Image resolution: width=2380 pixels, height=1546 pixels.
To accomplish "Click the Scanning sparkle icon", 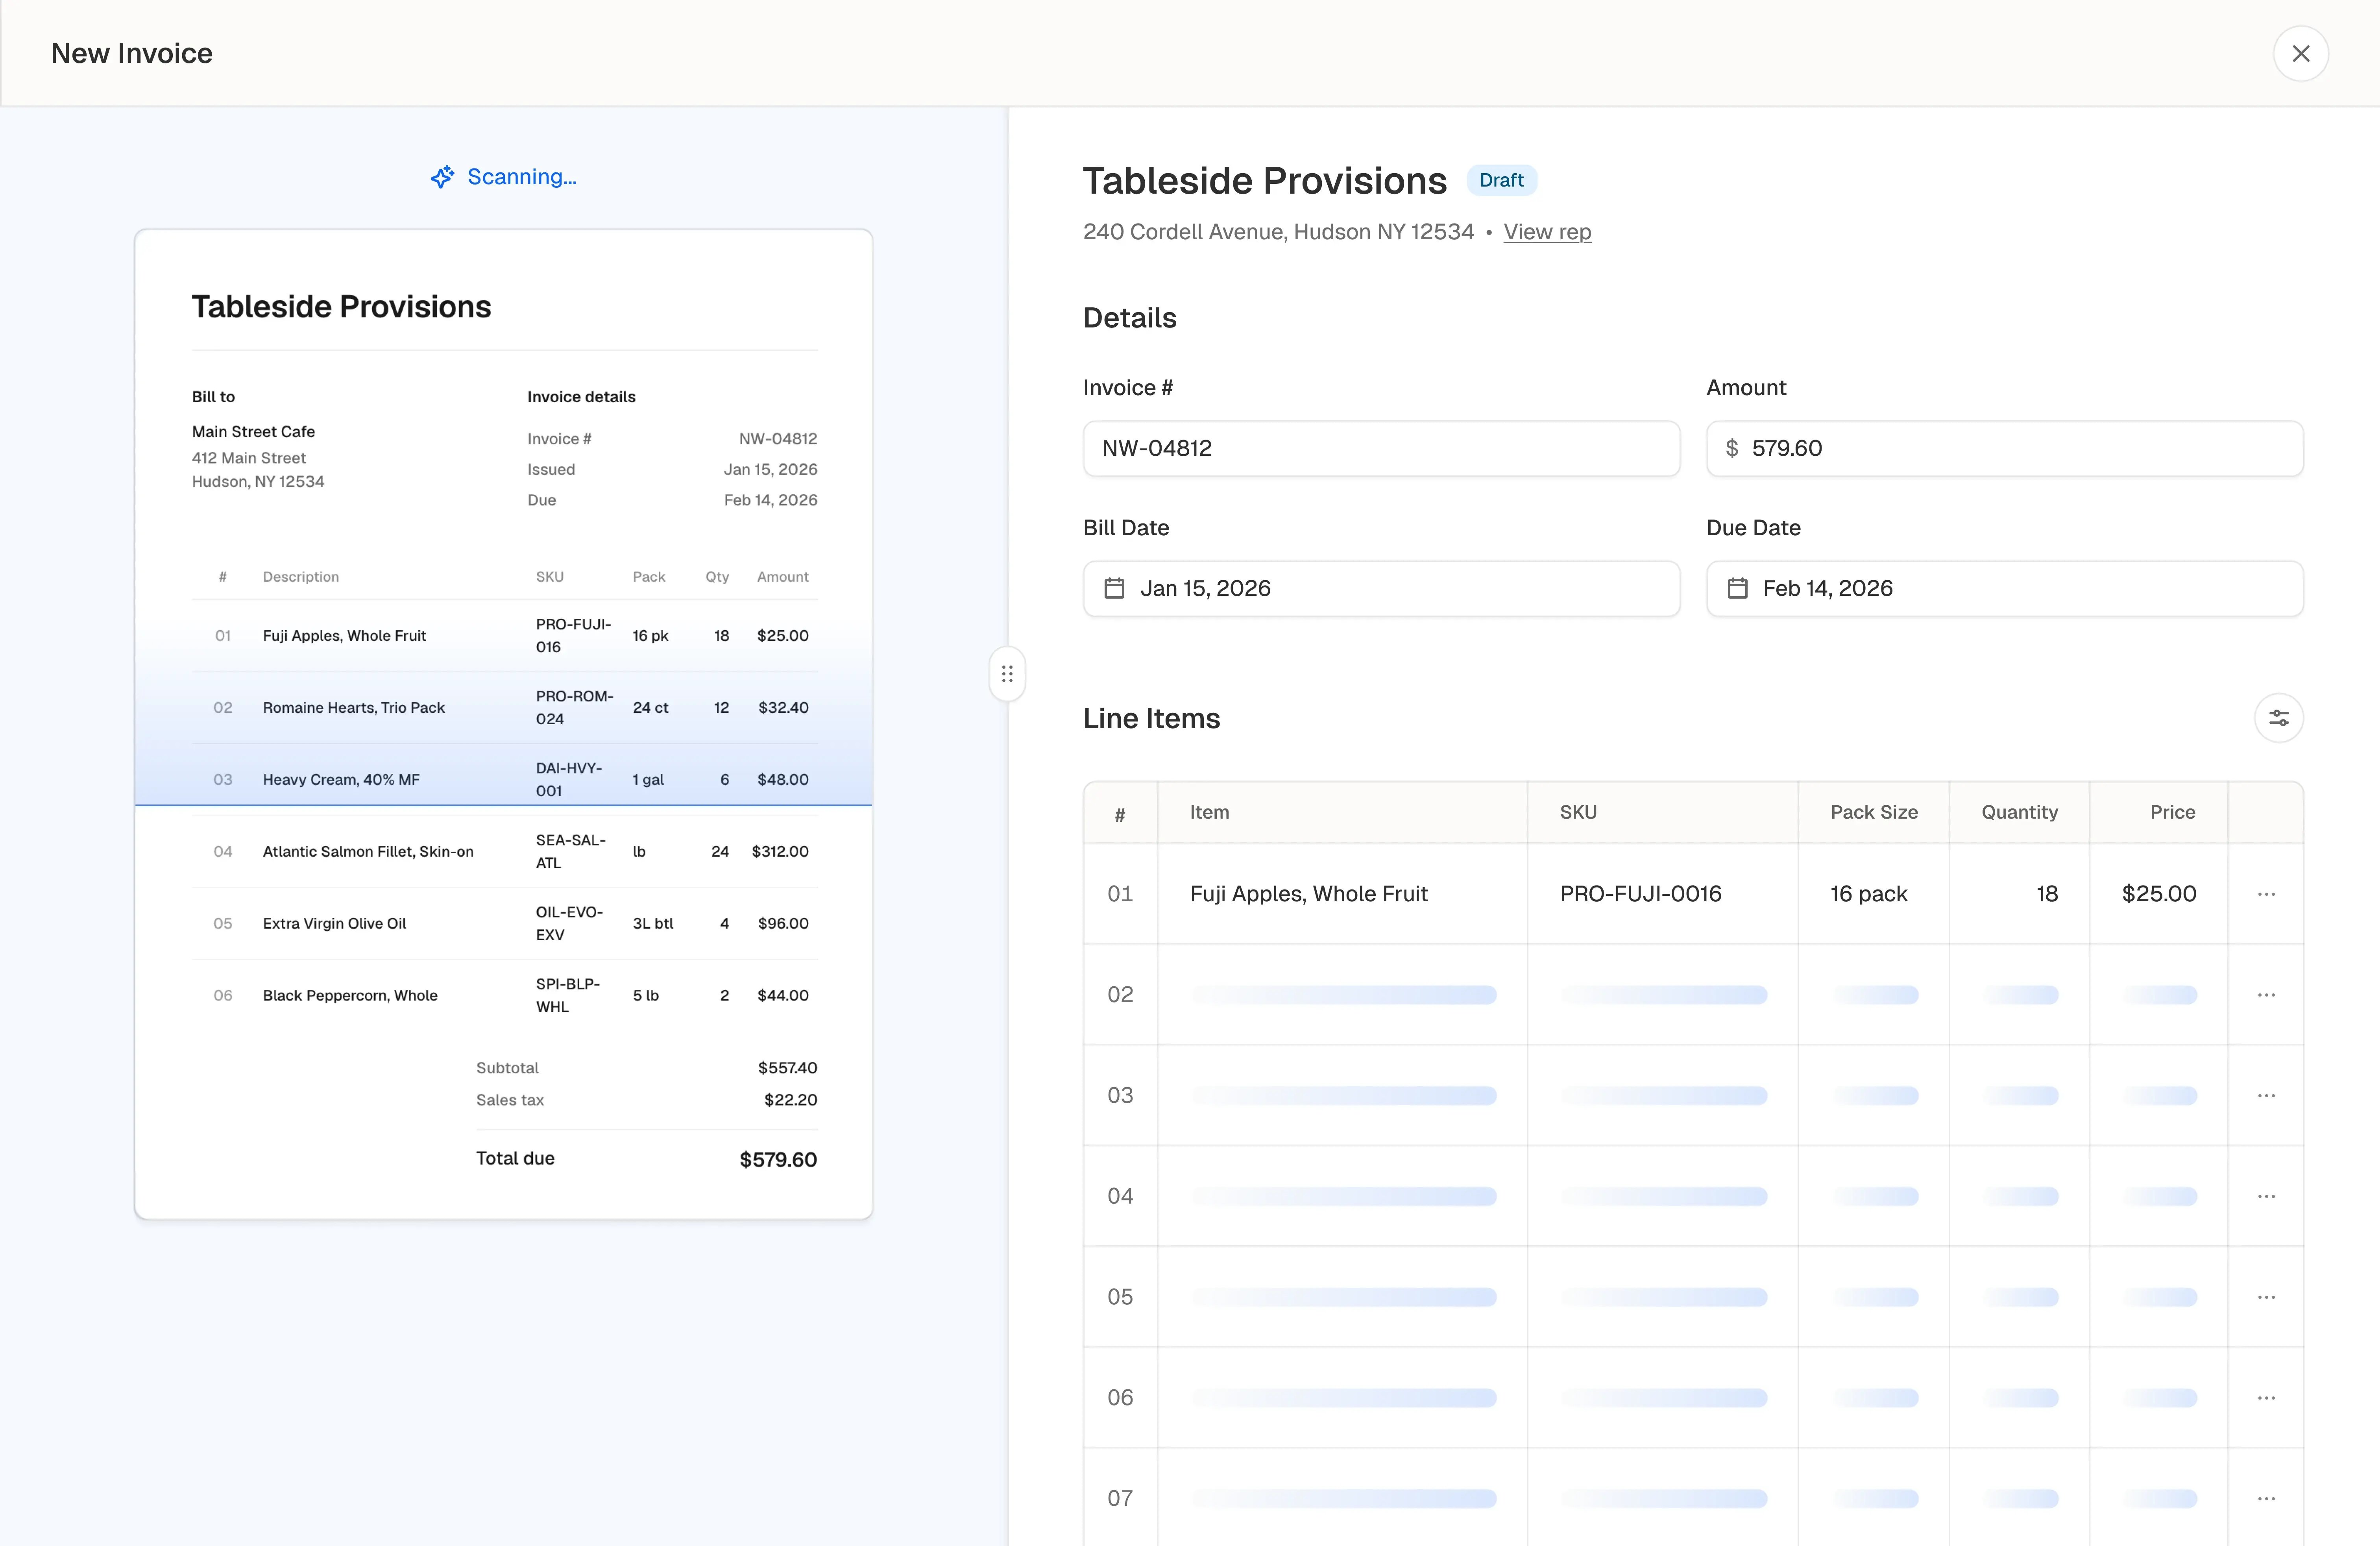I will pos(442,177).
